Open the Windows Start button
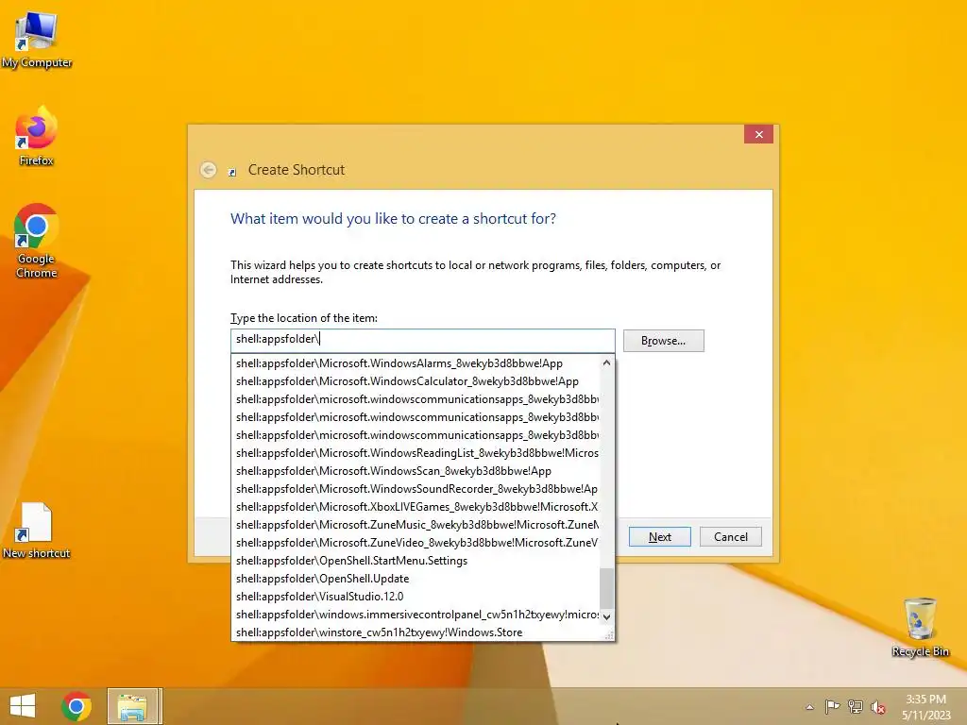Image resolution: width=967 pixels, height=725 pixels. [x=23, y=706]
